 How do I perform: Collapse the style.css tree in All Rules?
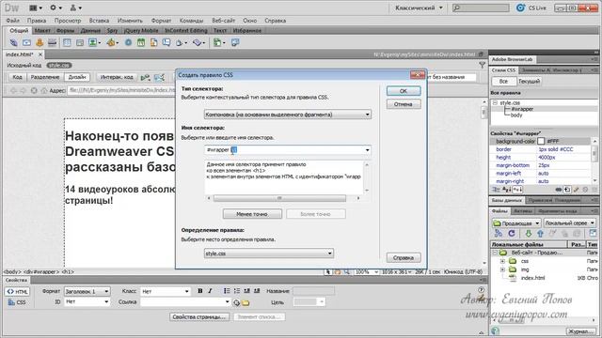[495, 102]
